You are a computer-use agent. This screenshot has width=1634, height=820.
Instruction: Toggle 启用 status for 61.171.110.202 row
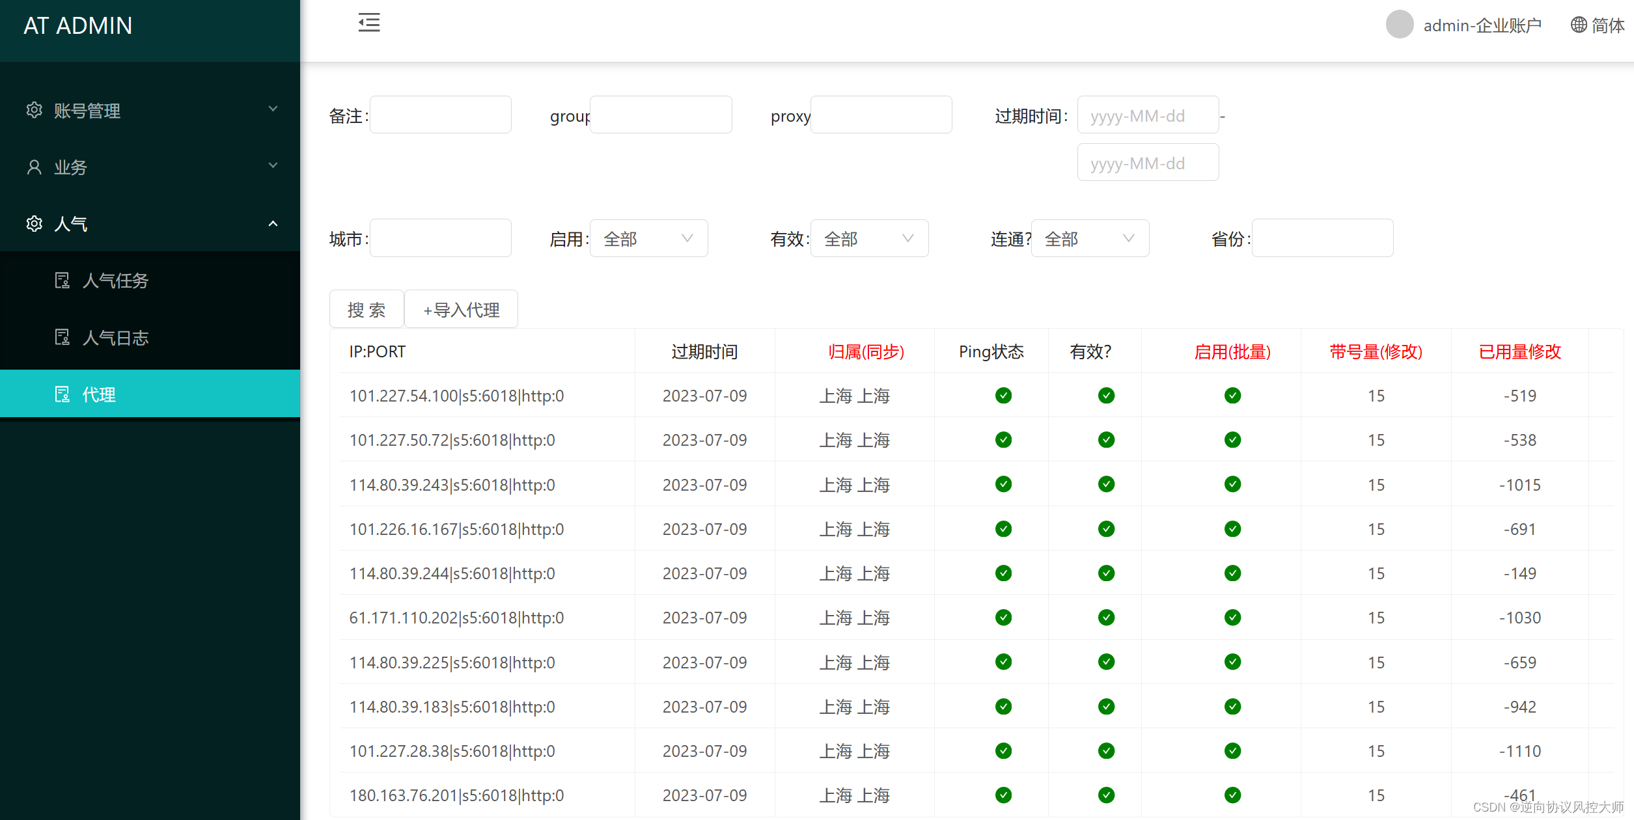pyautogui.click(x=1232, y=618)
